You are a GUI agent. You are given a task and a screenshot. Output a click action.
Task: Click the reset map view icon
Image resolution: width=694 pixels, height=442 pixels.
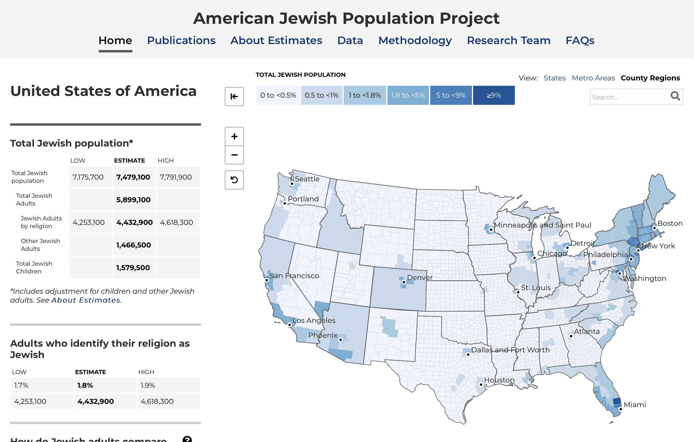pyautogui.click(x=234, y=180)
